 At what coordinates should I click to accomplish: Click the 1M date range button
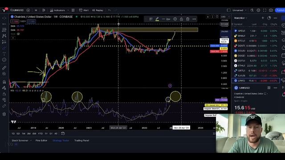(x=24, y=133)
